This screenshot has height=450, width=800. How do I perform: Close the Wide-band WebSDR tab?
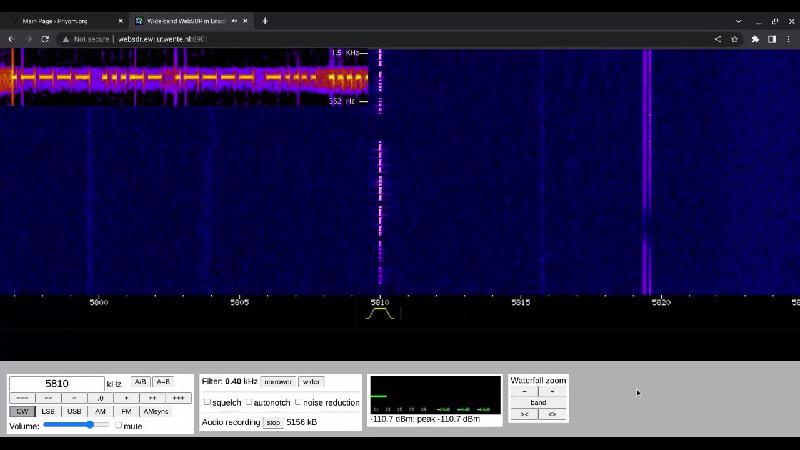pos(245,21)
